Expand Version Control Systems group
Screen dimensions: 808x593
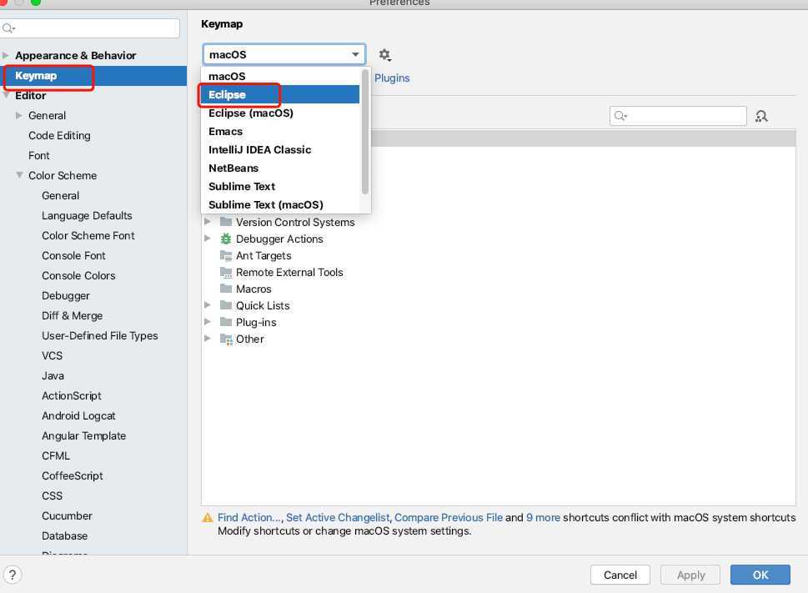[x=207, y=222]
